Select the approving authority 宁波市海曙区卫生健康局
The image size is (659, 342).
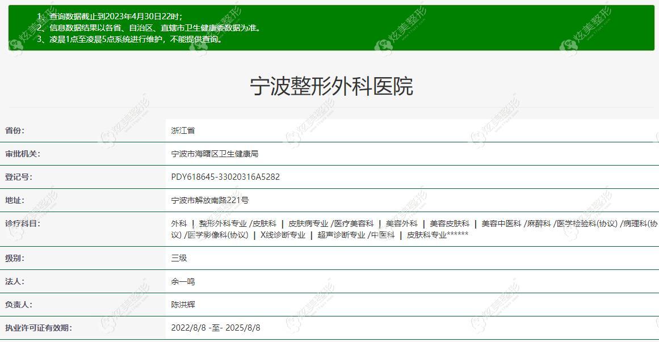(x=215, y=154)
